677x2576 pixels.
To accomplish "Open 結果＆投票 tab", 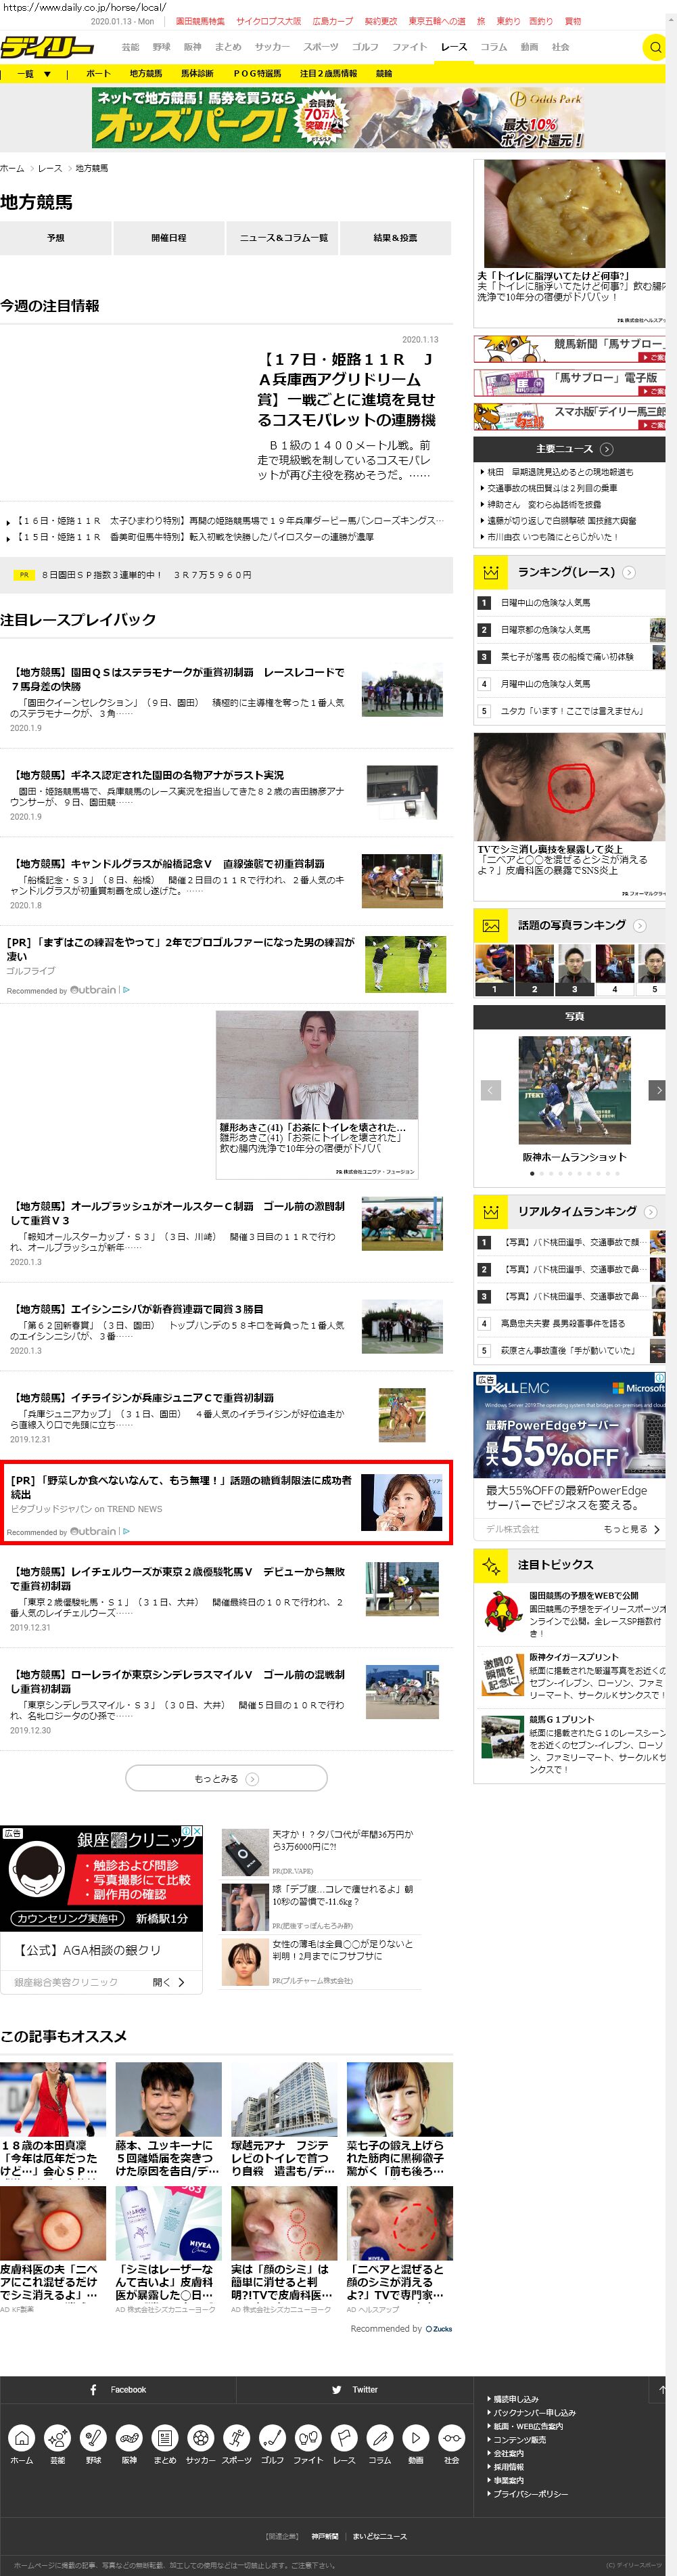I will 396,238.
